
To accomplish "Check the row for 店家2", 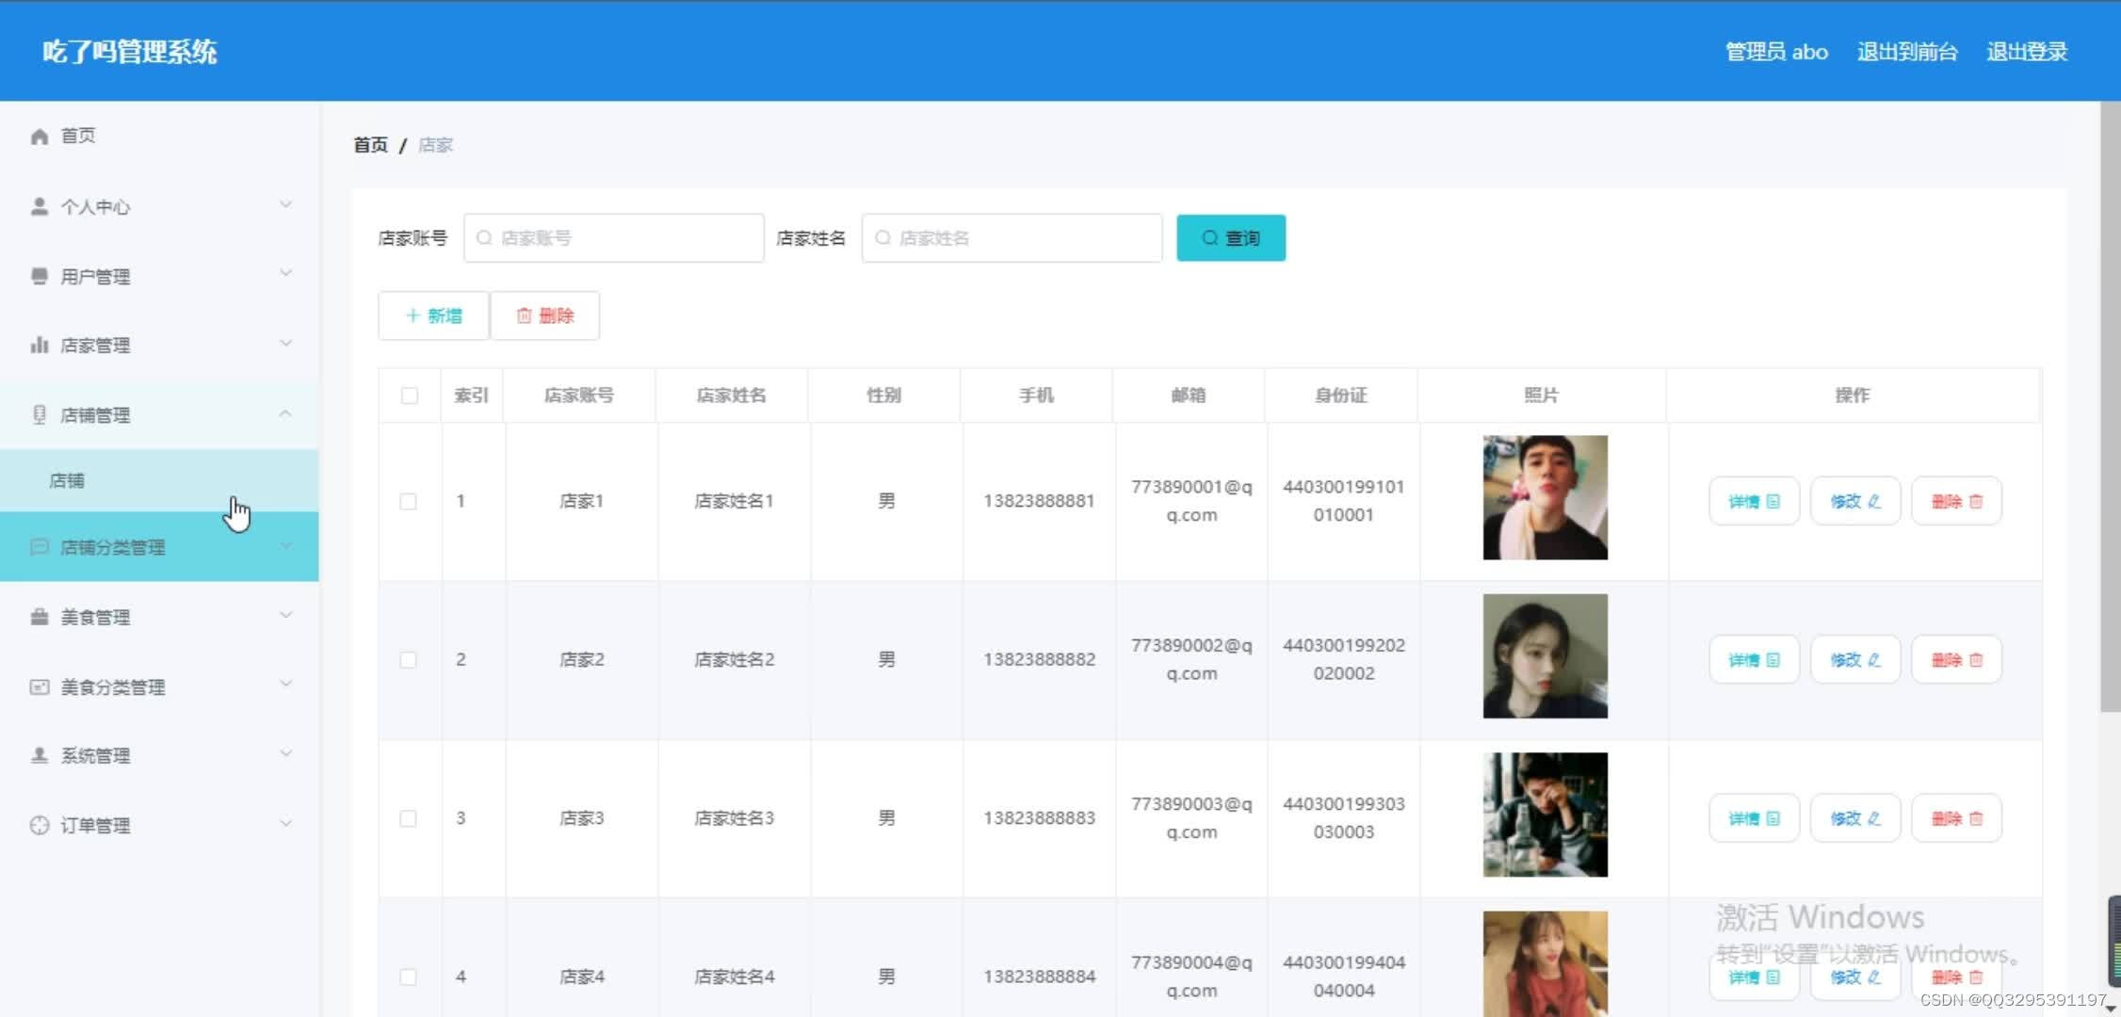I will [408, 659].
